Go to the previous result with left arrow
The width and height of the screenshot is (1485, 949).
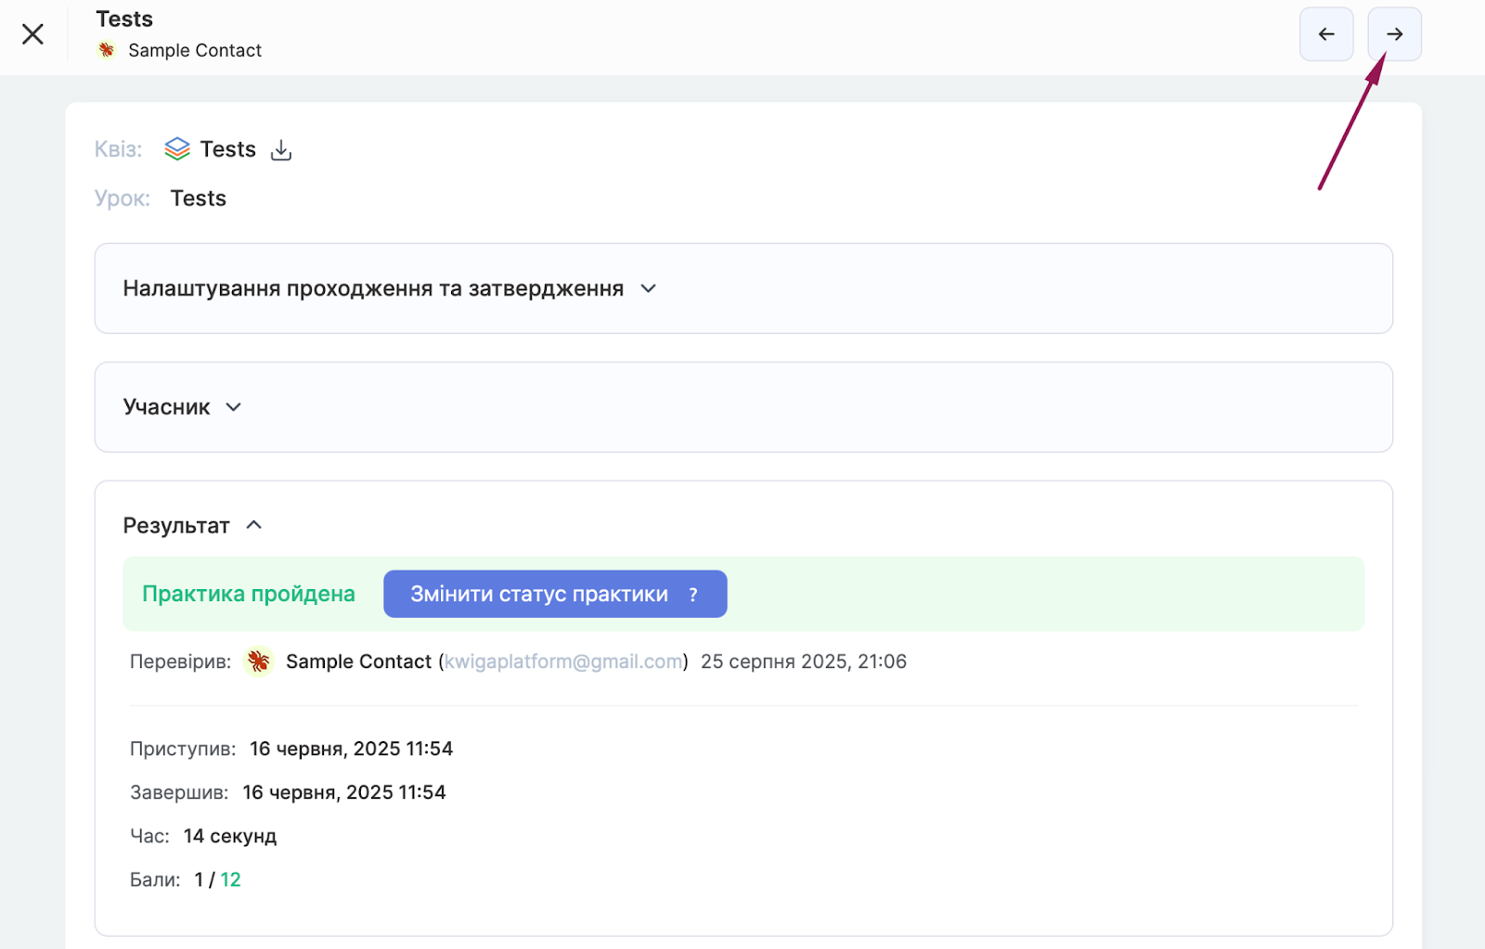click(1325, 34)
